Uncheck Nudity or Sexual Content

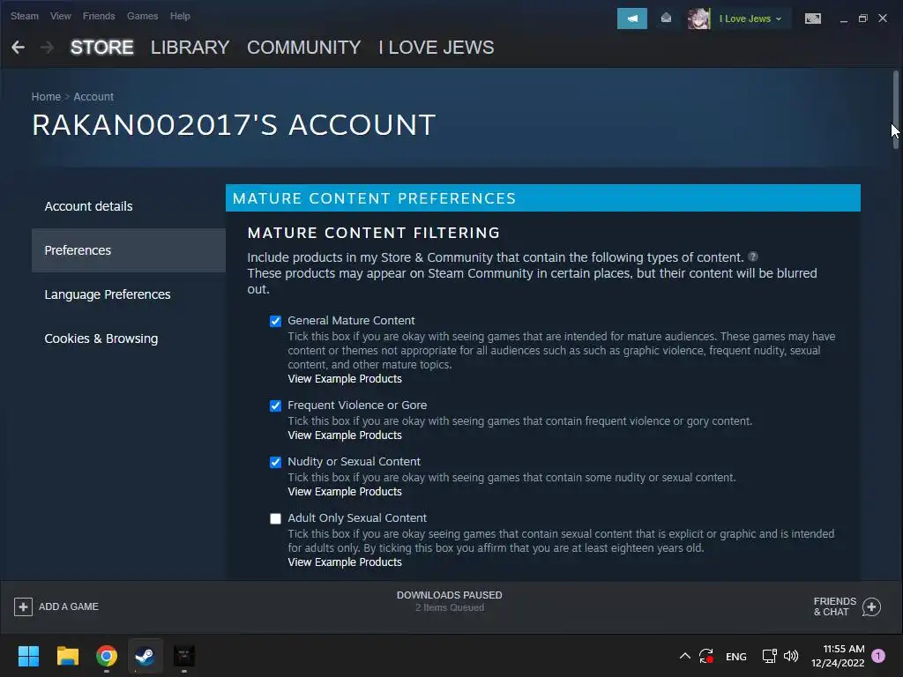[x=275, y=462]
